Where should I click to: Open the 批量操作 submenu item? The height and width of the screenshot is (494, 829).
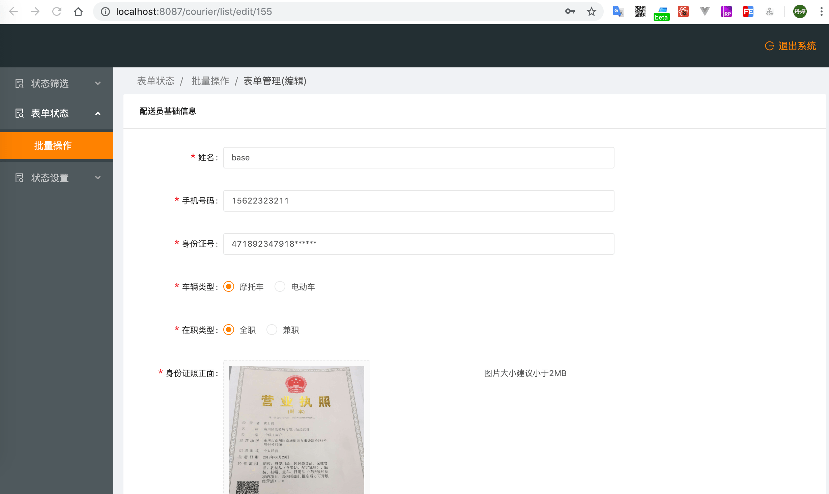tap(53, 146)
